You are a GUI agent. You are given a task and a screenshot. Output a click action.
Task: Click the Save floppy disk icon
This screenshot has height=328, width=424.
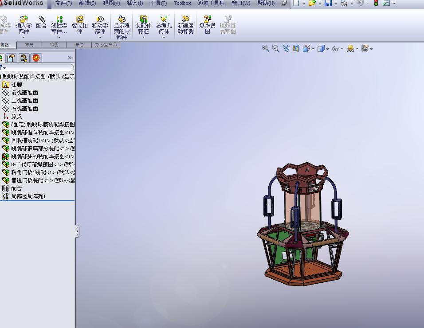coord(328,3)
